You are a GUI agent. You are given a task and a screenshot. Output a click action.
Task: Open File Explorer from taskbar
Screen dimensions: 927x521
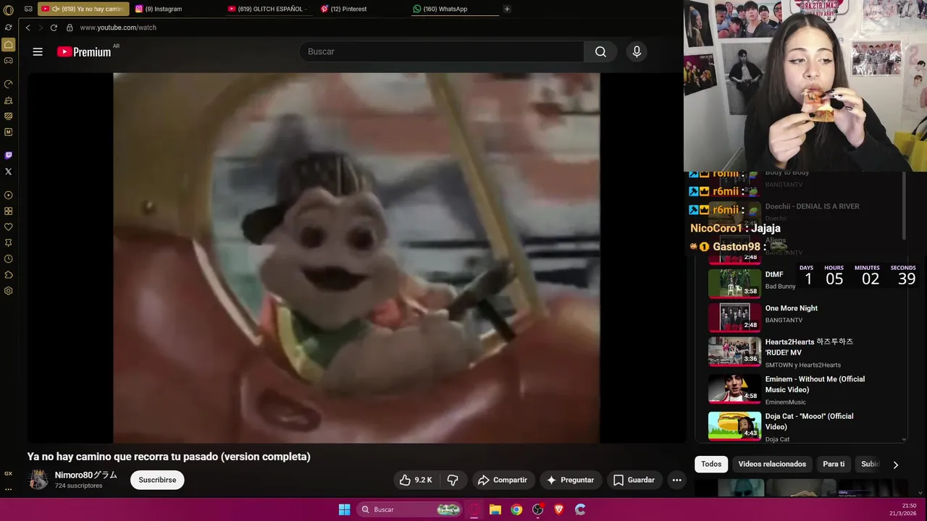tap(495, 509)
